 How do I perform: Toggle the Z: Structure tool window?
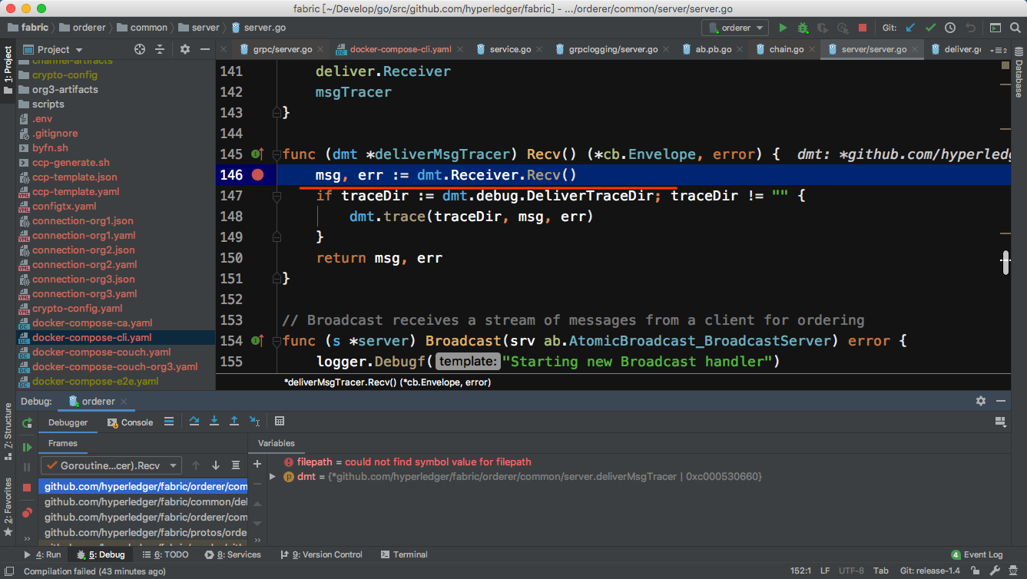[8, 430]
